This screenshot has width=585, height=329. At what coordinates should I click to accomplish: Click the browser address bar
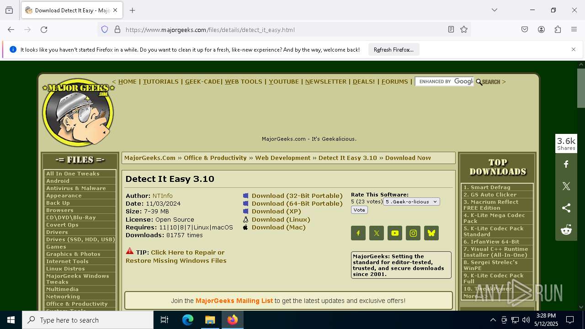[x=284, y=30]
